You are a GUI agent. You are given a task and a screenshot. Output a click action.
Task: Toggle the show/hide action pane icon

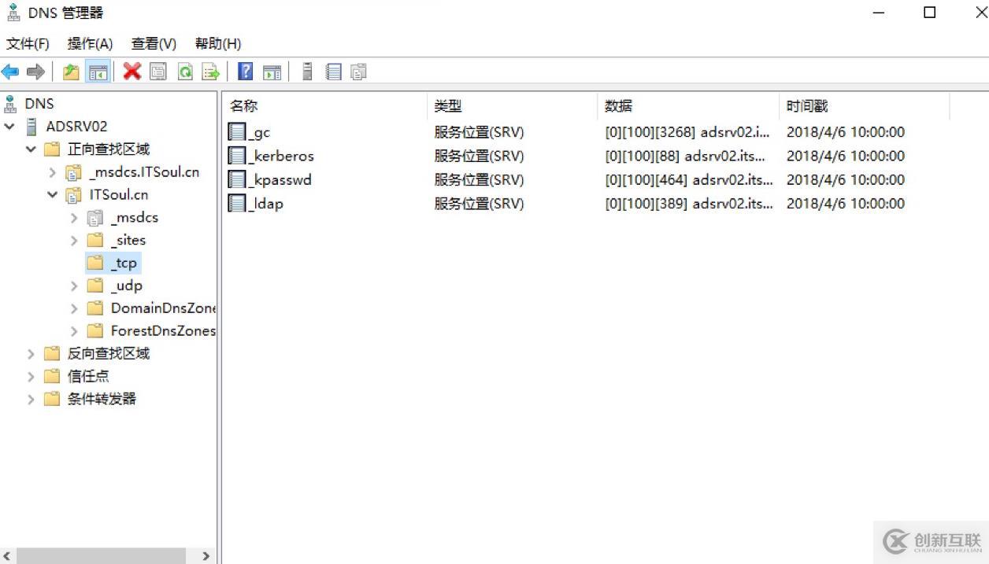click(x=272, y=72)
